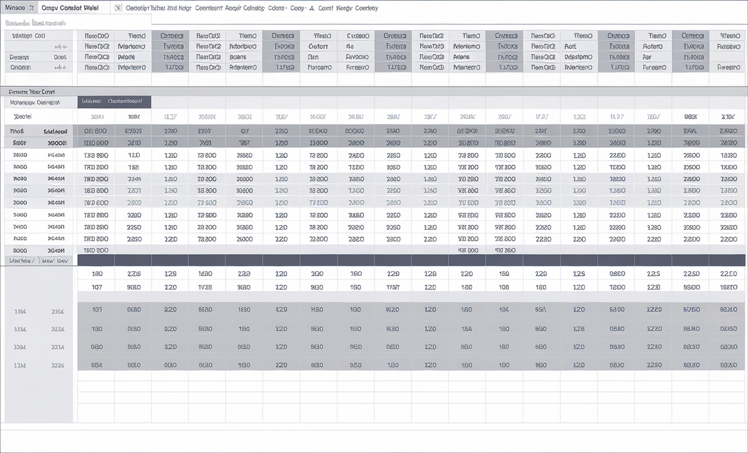Click the X icon in the top toolbar
The image size is (748, 453).
[x=118, y=8]
